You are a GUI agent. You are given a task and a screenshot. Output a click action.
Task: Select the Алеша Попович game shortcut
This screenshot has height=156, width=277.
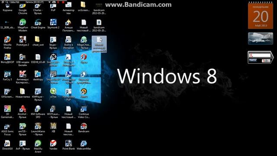68,26
